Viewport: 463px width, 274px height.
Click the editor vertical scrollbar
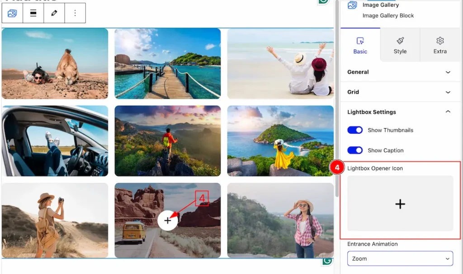click(x=337, y=99)
